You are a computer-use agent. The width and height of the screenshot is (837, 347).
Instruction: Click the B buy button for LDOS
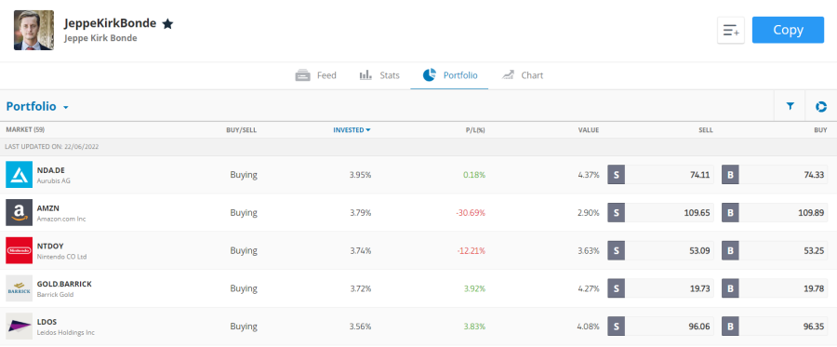730,327
